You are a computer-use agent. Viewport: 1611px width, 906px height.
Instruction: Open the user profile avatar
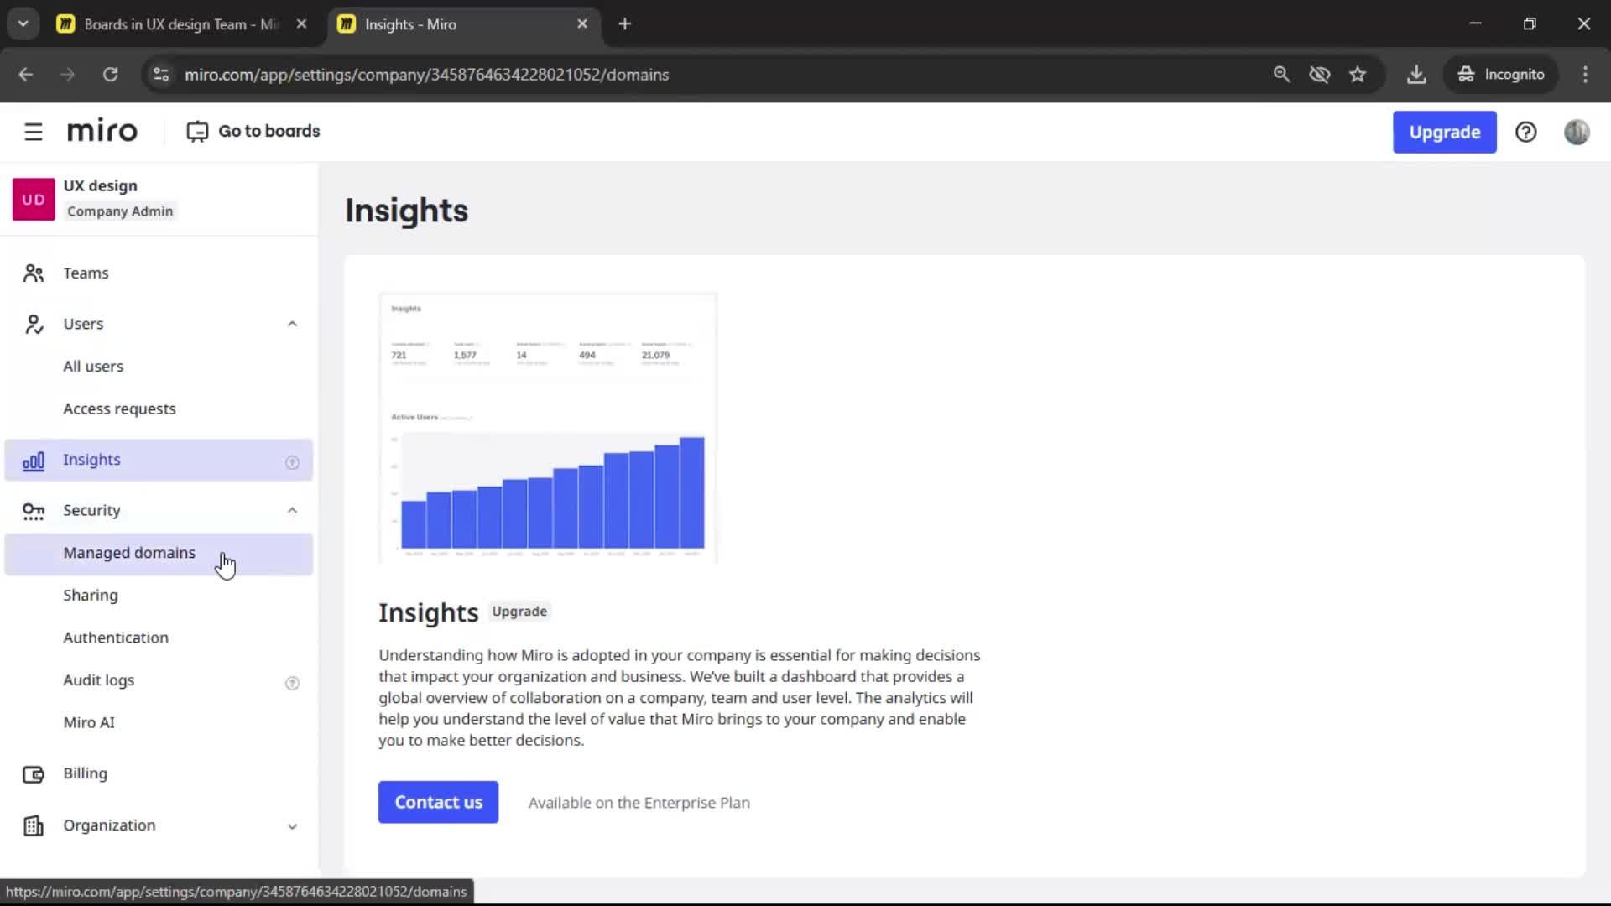coord(1577,132)
